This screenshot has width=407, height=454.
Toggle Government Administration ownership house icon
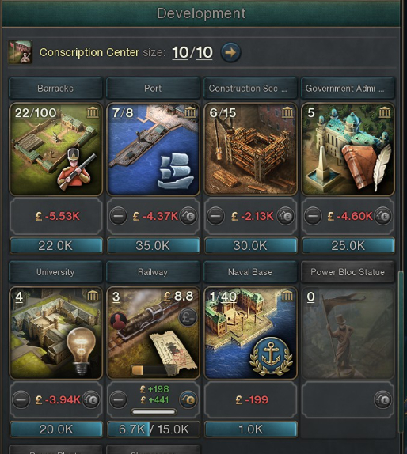[x=383, y=216]
